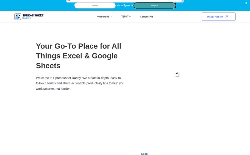Open the Tools menu
This screenshot has height=155, width=250.
[124, 17]
